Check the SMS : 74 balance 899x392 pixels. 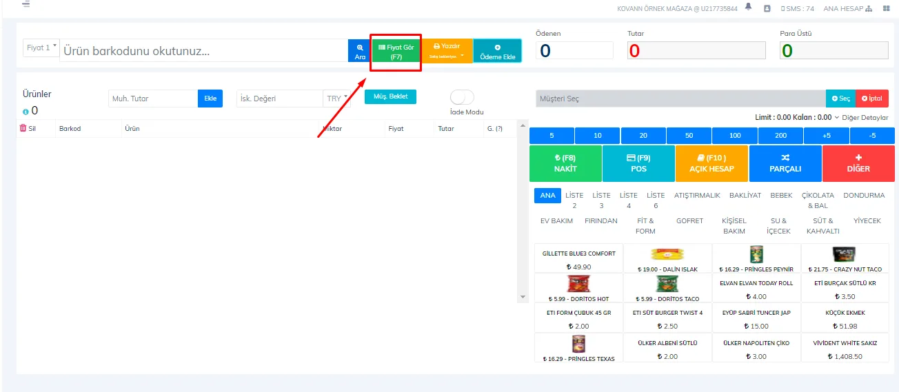click(x=797, y=8)
